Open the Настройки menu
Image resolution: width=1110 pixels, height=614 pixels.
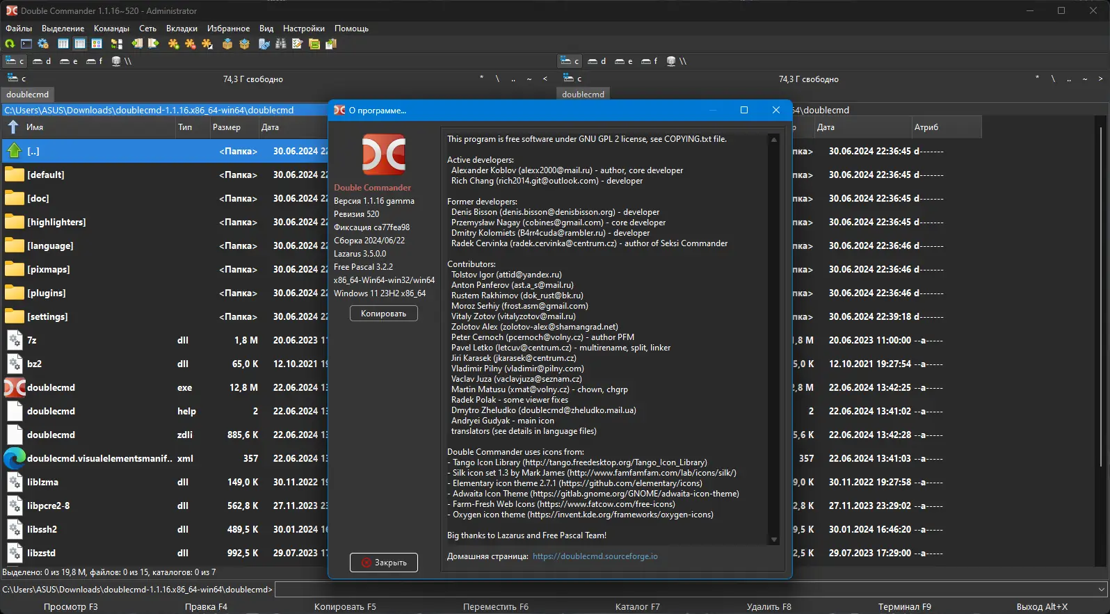303,29
